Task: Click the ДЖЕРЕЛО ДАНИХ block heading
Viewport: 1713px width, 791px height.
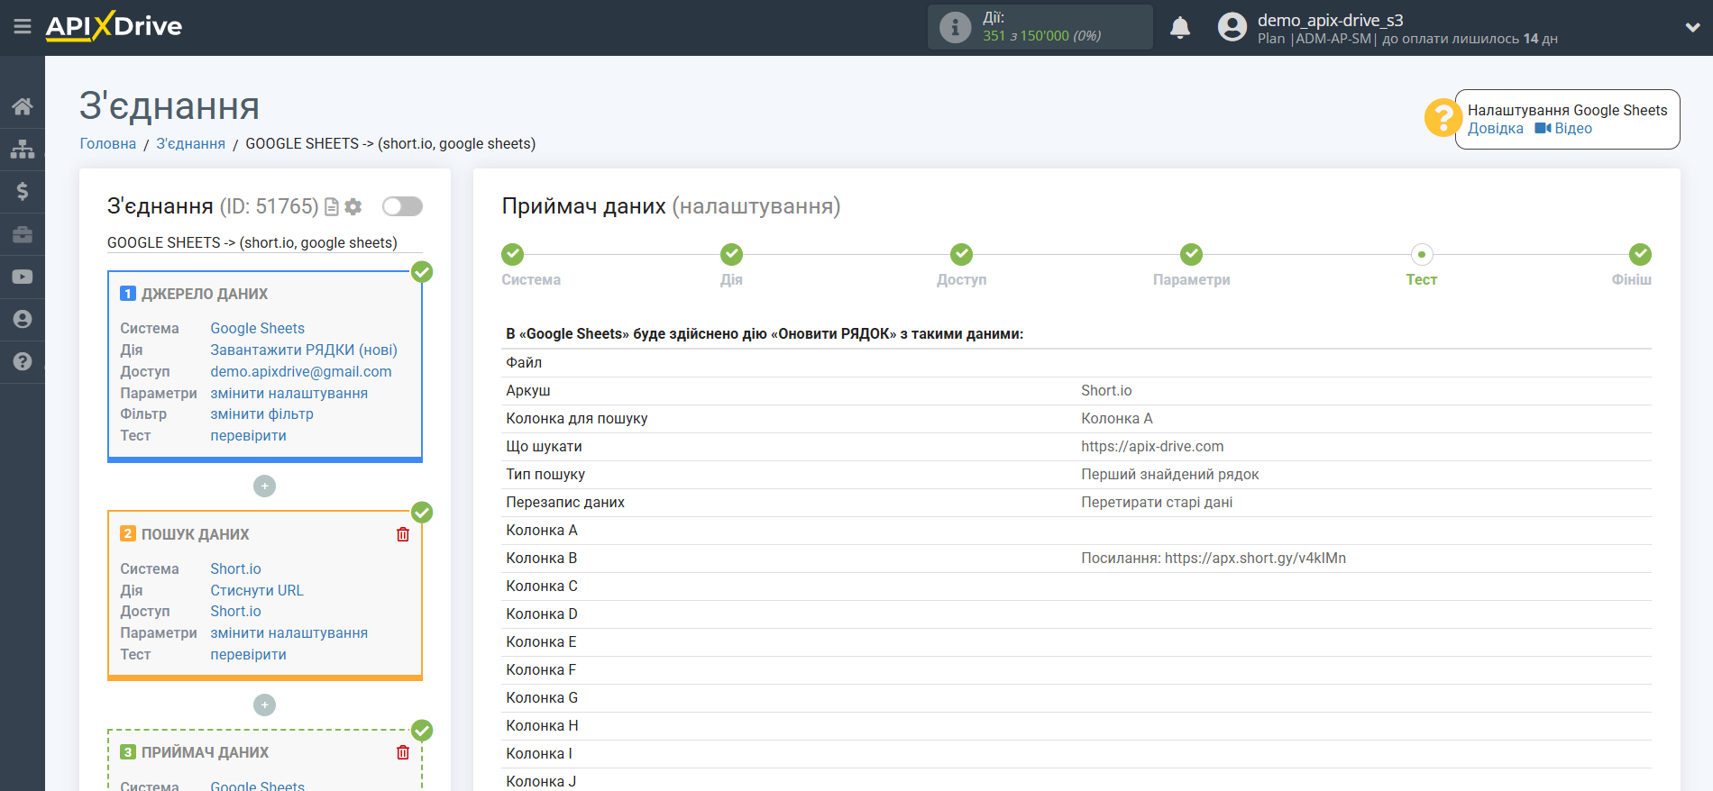Action: pyautogui.click(x=205, y=295)
